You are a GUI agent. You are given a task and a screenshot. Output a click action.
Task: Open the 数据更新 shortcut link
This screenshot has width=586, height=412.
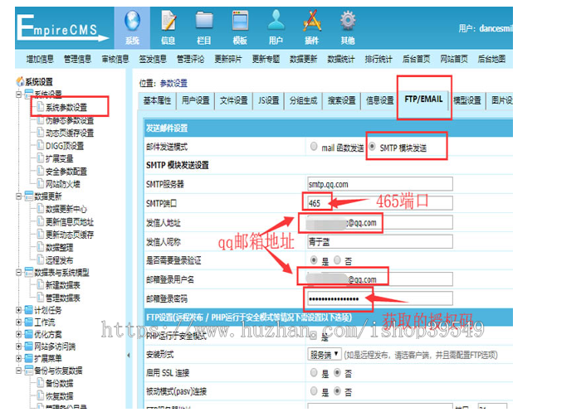point(304,59)
